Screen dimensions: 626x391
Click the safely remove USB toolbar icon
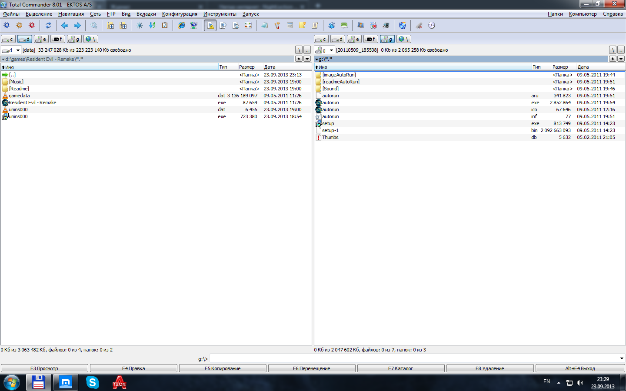coord(419,25)
